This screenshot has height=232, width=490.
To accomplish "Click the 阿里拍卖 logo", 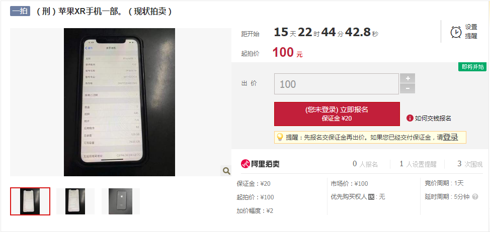I will coord(260,164).
